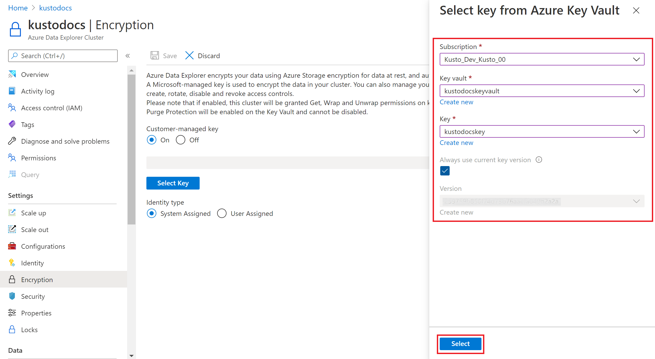655x359 pixels.
Task: Click Create new link under Key vault
Action: 457,102
